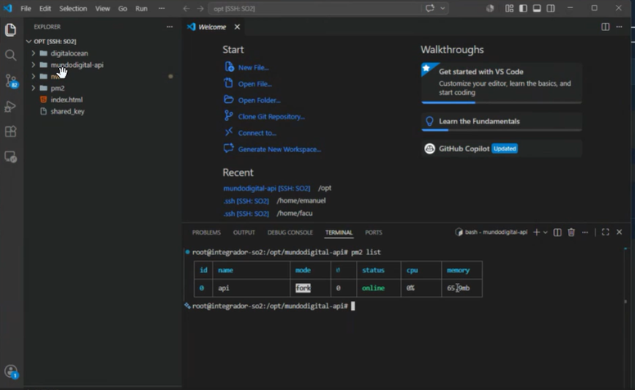Switch to the PORTS panel tab

pos(373,233)
